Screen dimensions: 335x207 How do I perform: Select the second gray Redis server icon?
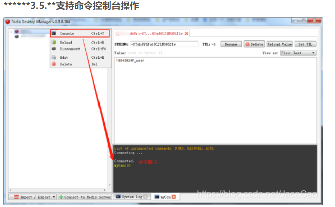[x=17, y=37]
